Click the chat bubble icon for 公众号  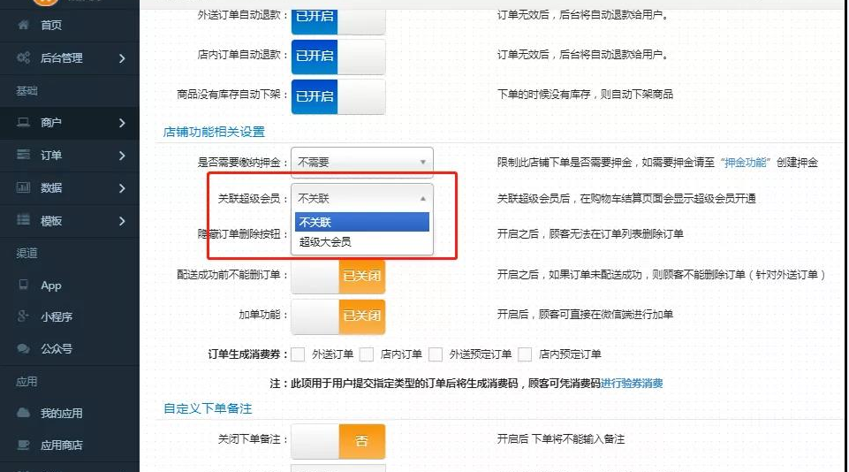coord(23,348)
